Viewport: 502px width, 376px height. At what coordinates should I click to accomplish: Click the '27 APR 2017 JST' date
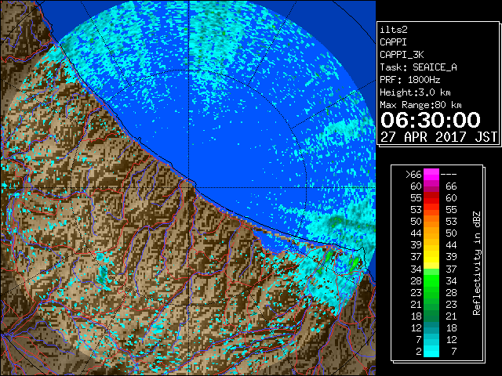click(x=438, y=137)
